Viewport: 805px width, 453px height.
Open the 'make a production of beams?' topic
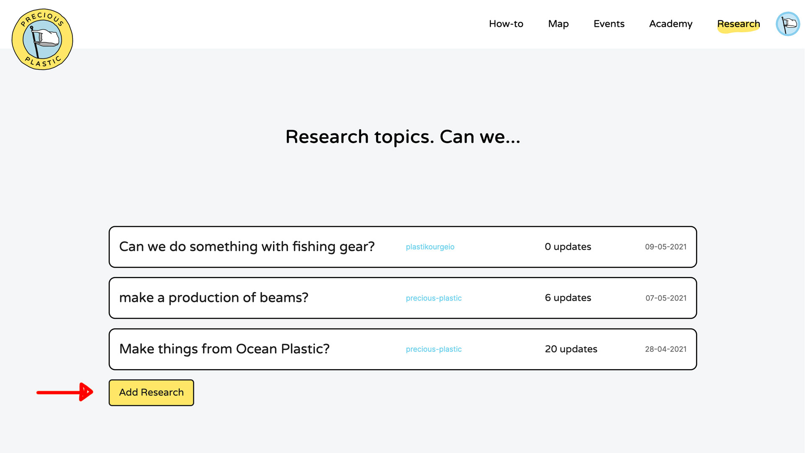[x=213, y=298]
